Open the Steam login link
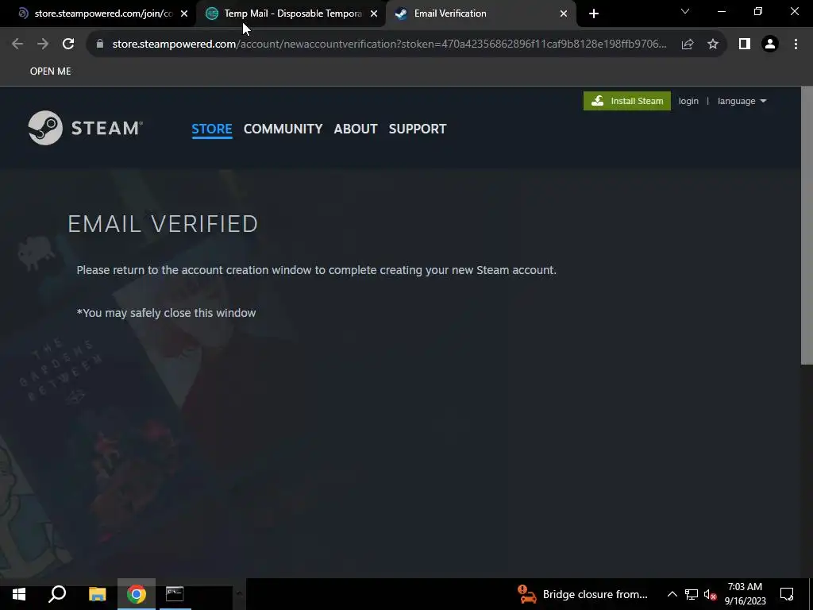813x610 pixels. [x=688, y=101]
